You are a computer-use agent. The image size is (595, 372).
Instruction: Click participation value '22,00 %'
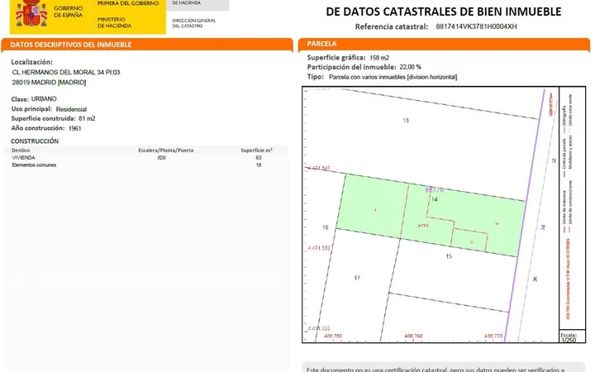410,67
